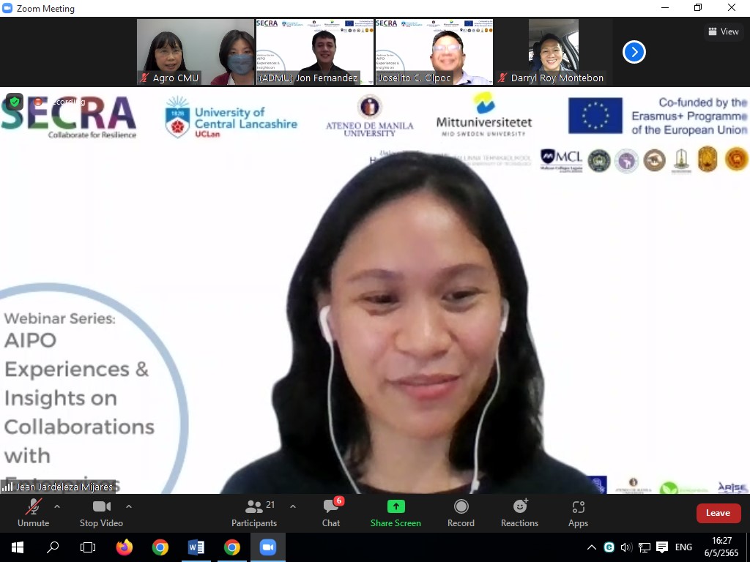Open meeting encryption shield info
This screenshot has width=750, height=562.
click(x=15, y=102)
